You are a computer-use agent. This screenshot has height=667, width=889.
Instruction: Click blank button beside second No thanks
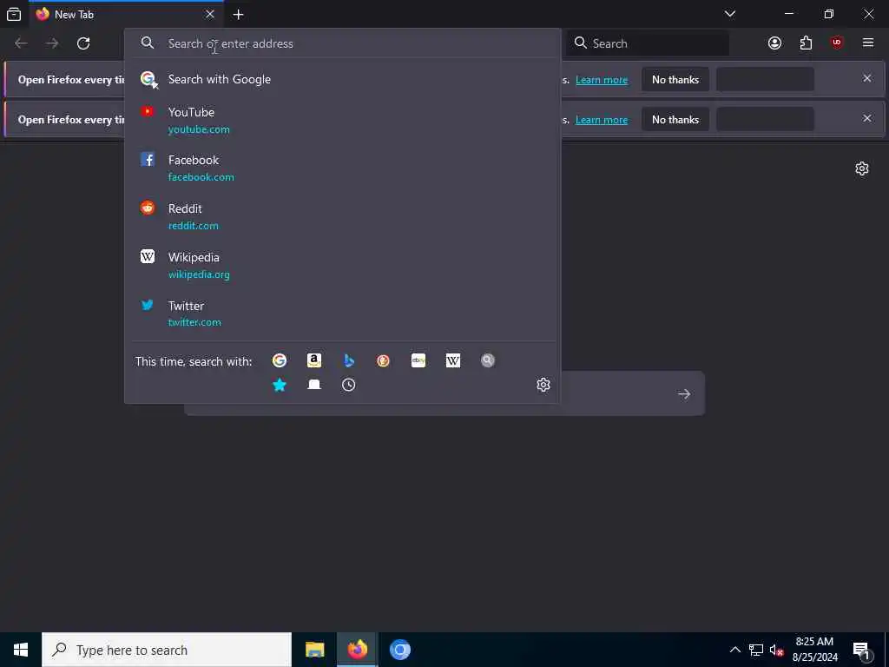(766, 119)
